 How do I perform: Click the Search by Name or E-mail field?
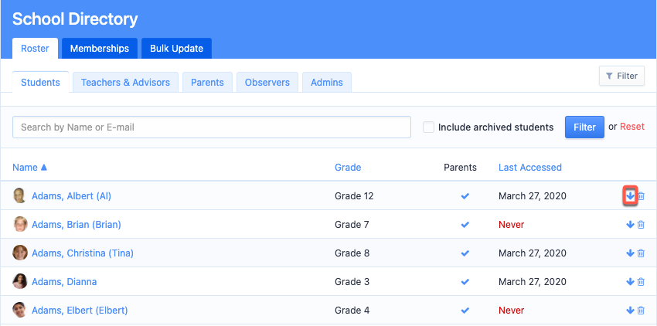[211, 127]
